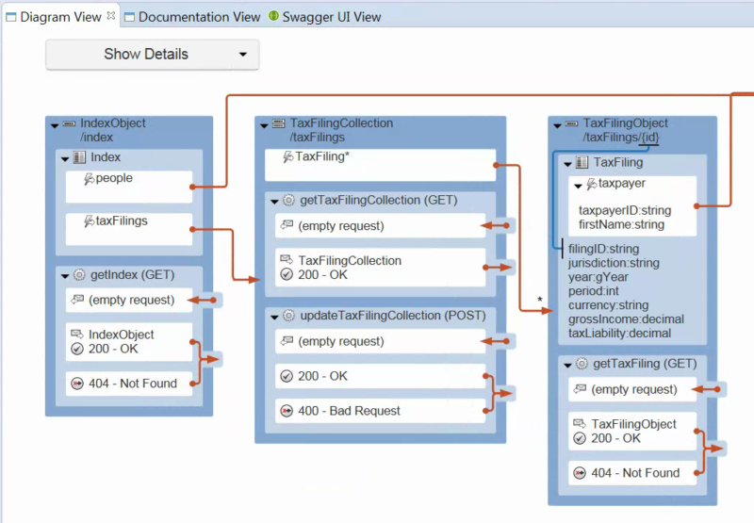
Task: Open the Swagger UI View tab
Action: click(x=325, y=17)
